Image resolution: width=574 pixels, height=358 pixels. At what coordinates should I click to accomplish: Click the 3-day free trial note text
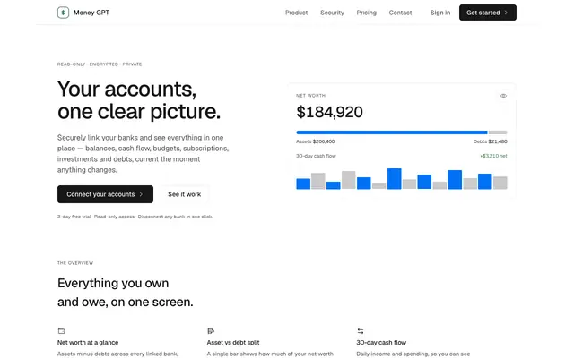coord(135,217)
